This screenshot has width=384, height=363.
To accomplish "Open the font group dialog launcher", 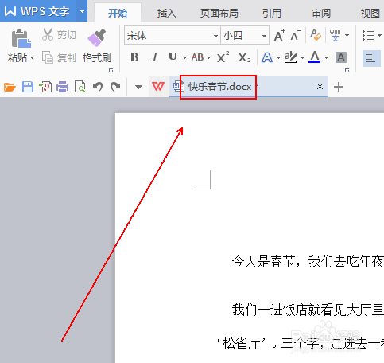I will [347, 70].
